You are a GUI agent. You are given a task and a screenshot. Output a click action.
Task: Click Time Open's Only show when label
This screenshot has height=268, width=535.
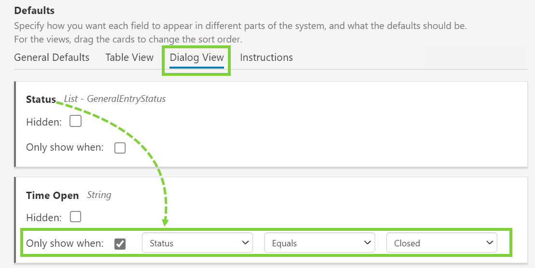(x=65, y=243)
